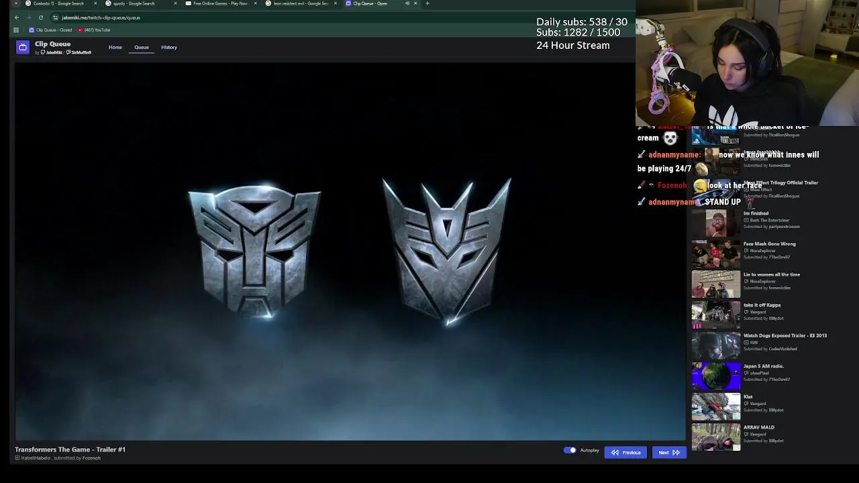Open the browser apps grid icon
859x483 pixels.
point(16,30)
